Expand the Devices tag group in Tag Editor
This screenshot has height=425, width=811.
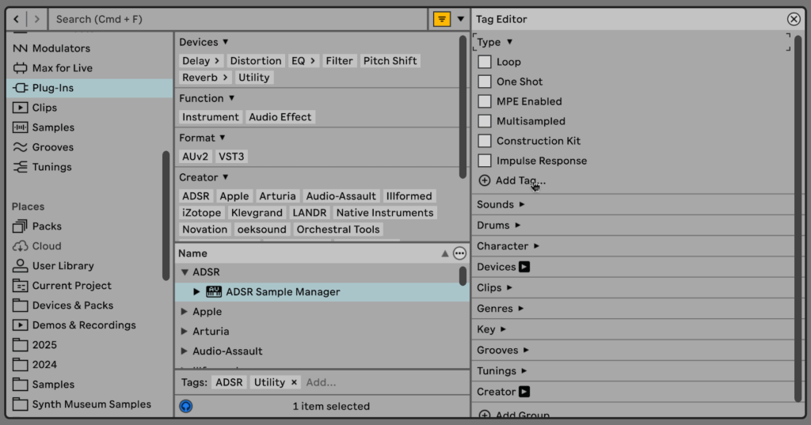[x=524, y=267]
